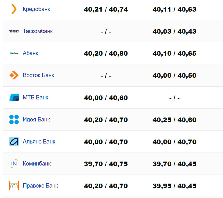Open the МТБ Банк link
The image size is (223, 198).
35,97
